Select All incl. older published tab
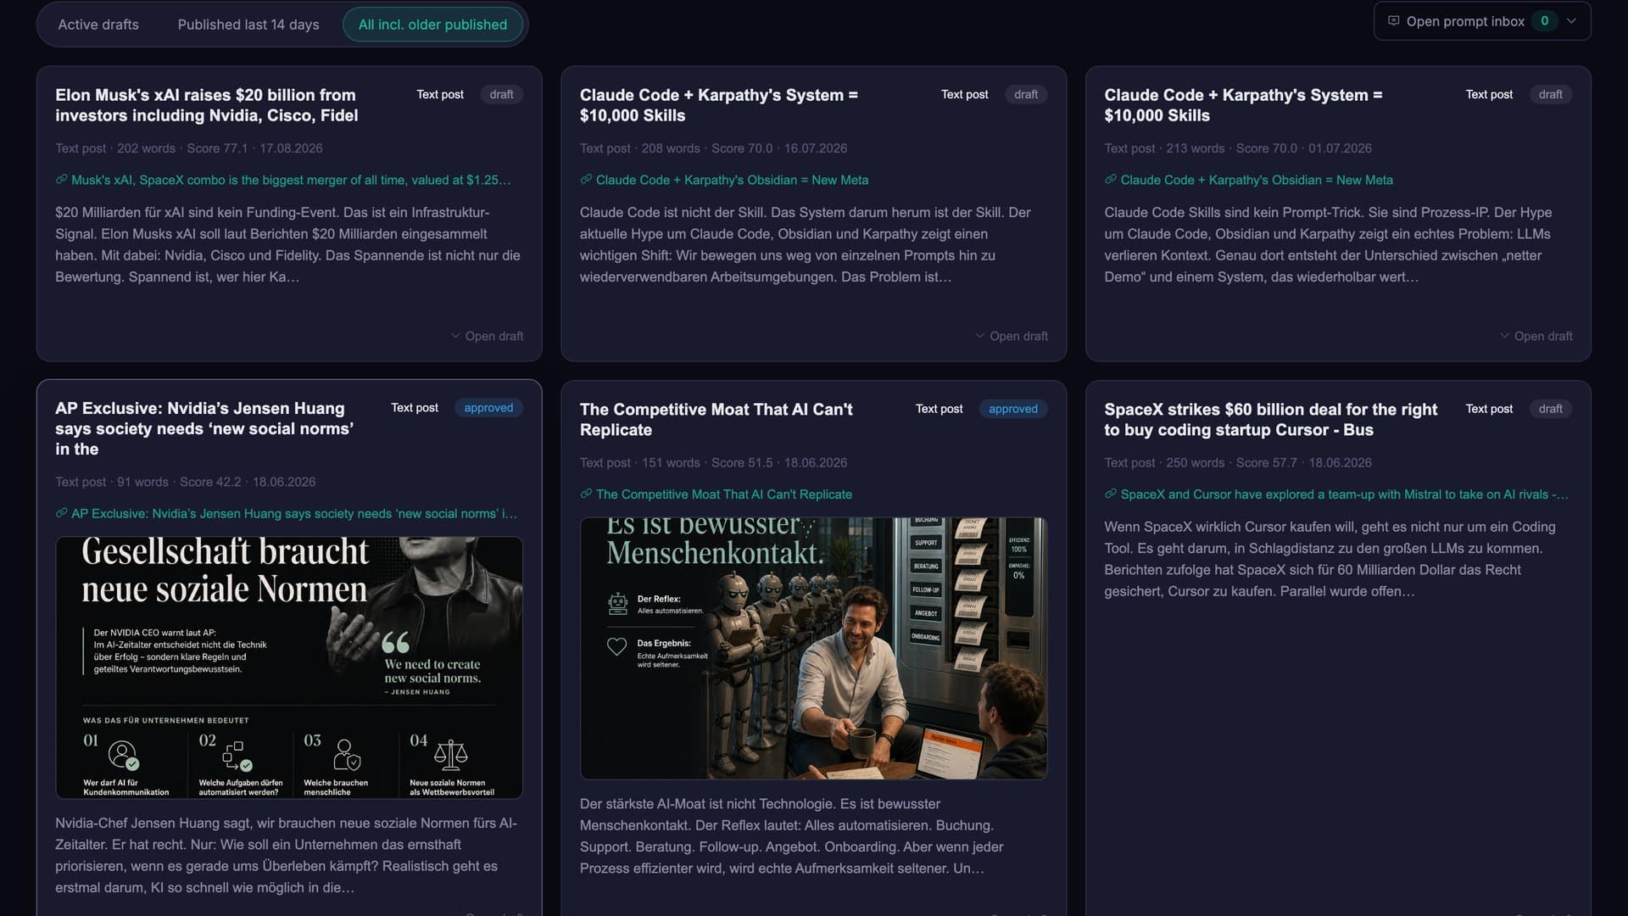This screenshot has height=916, width=1628. point(432,25)
